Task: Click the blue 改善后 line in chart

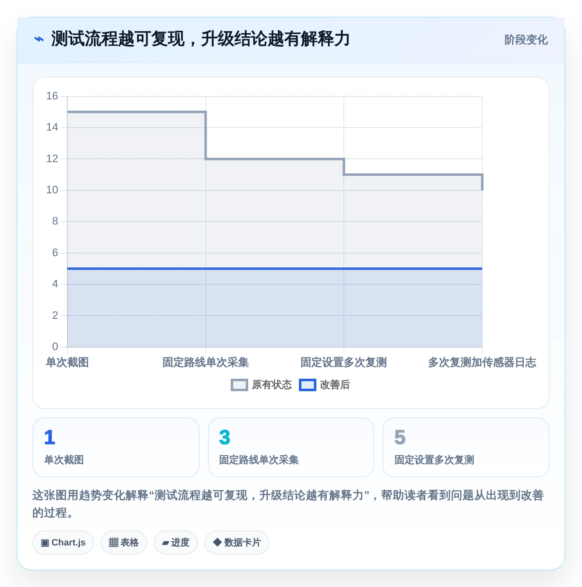Action: point(275,269)
